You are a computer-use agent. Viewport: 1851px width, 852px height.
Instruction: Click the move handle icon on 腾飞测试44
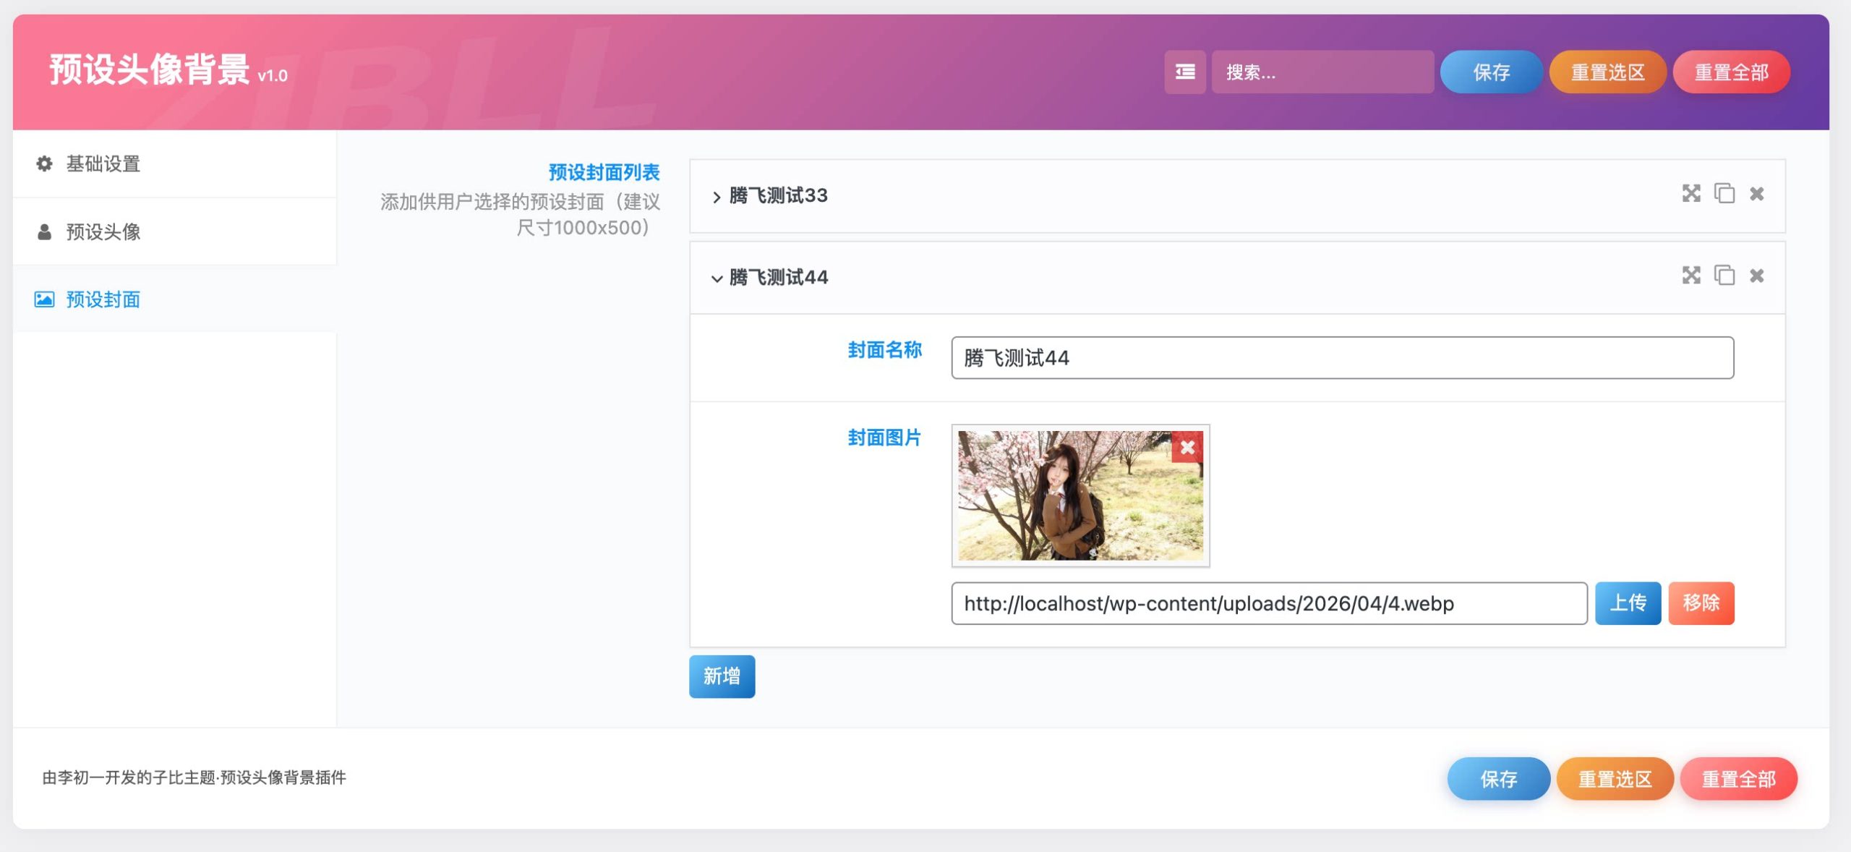[x=1690, y=276]
